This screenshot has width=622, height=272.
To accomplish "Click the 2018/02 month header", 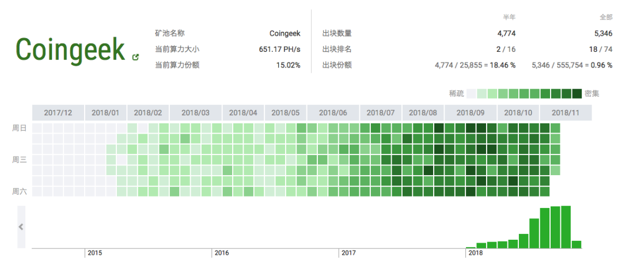I will pyautogui.click(x=148, y=113).
